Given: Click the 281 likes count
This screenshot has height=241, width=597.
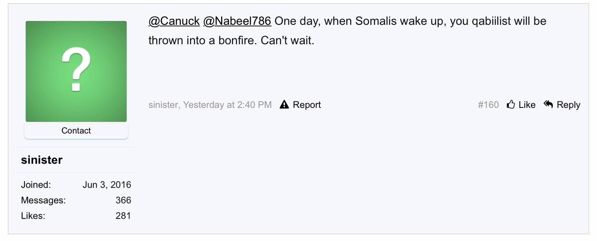Looking at the screenshot, I should (x=123, y=216).
